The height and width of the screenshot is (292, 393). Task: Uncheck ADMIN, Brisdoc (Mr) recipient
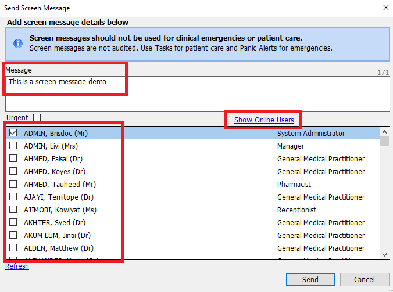point(13,134)
